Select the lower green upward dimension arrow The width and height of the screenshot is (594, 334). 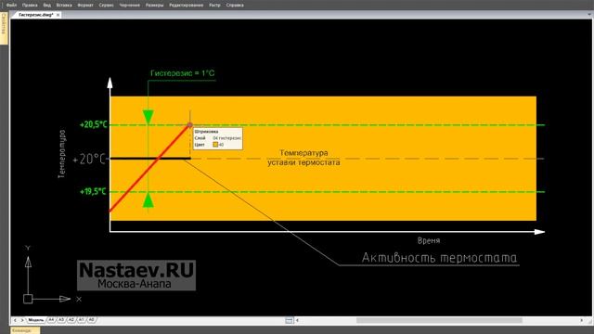pos(148,200)
